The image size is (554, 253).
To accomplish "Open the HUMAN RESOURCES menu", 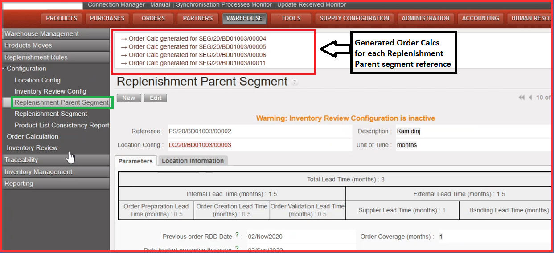I will coord(530,19).
